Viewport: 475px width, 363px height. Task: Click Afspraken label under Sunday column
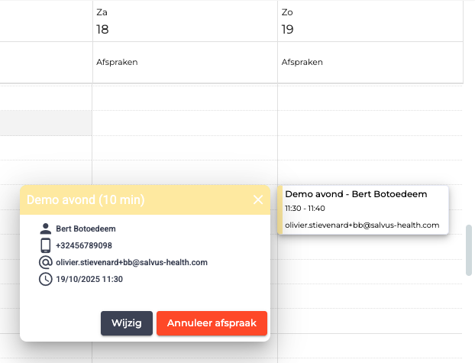[302, 62]
